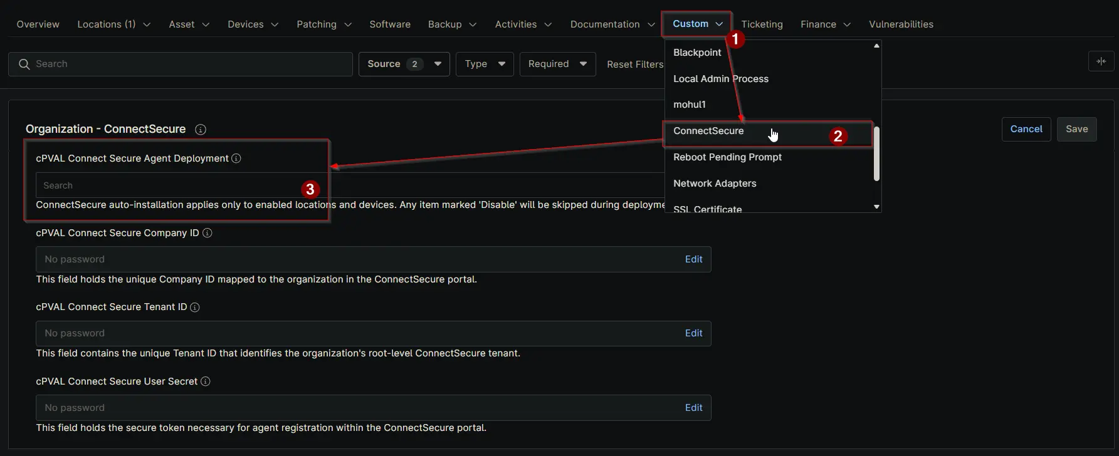The width and height of the screenshot is (1119, 456).
Task: Click info icon beside Company ID label
Action: click(x=208, y=233)
